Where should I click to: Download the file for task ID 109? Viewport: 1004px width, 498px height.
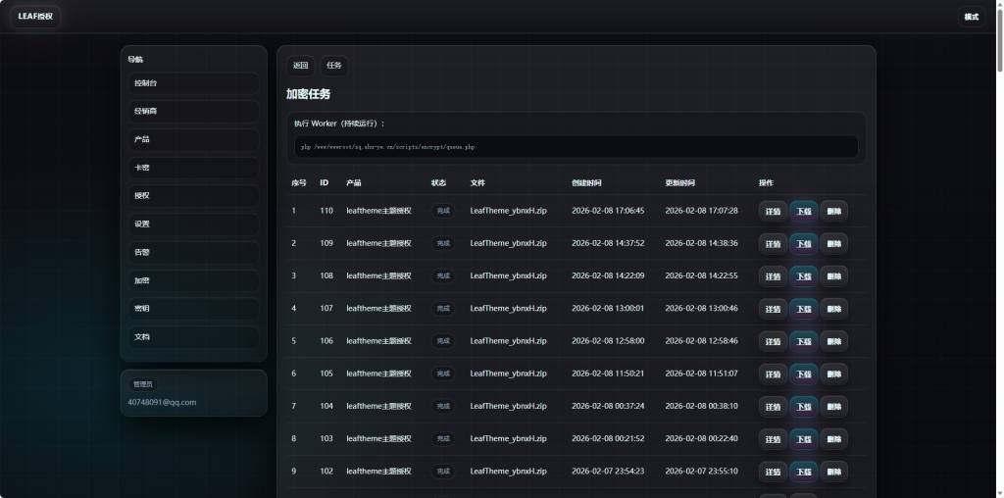coord(803,243)
